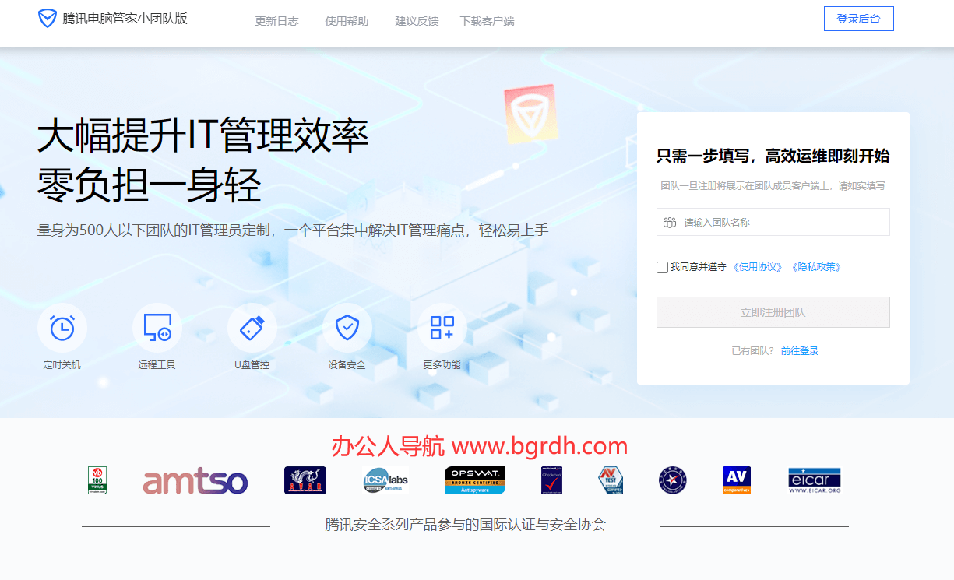Viewport: 954px width, 580px height.
Task: Open the 设备安全 shield check icon
Action: click(x=347, y=328)
